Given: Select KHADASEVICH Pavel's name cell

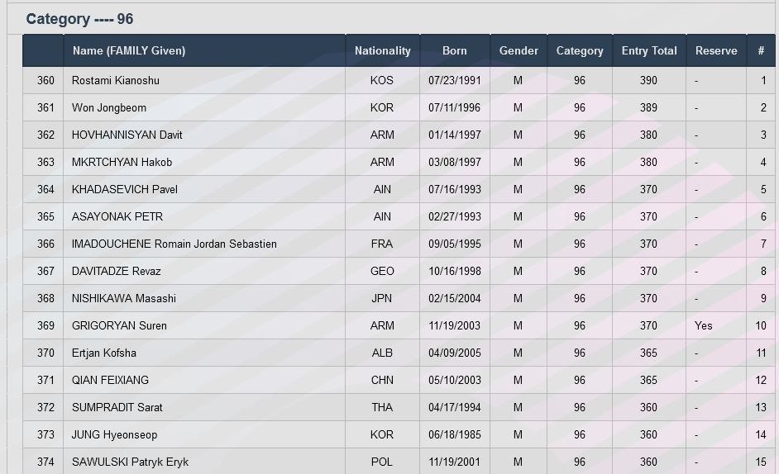Looking at the screenshot, I should point(125,190).
